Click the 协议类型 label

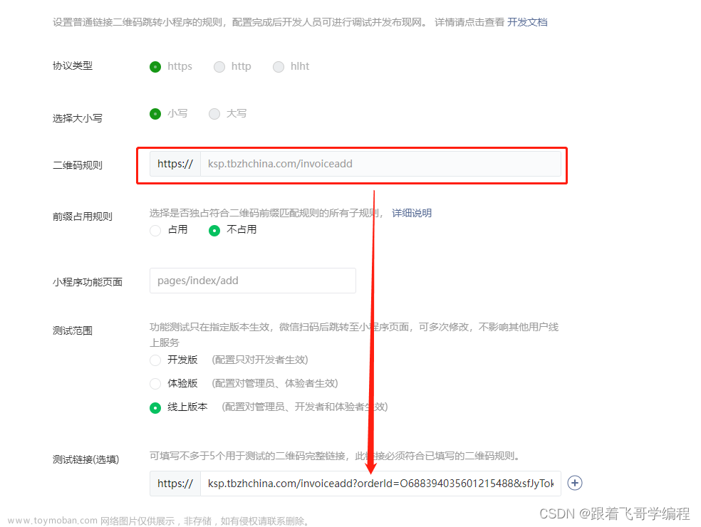(x=73, y=66)
